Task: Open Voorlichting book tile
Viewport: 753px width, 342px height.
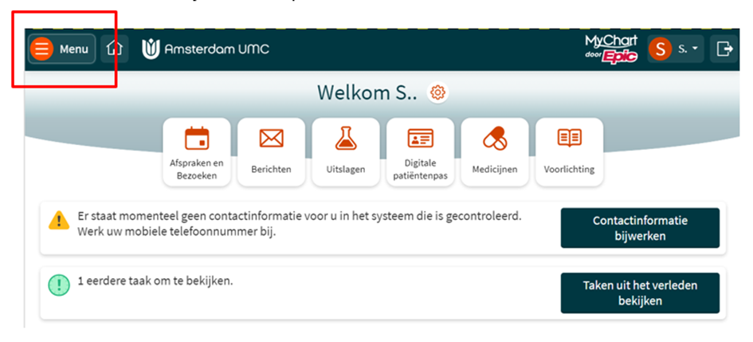Action: [x=569, y=152]
